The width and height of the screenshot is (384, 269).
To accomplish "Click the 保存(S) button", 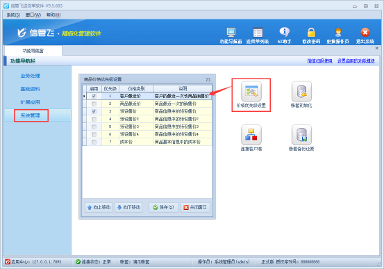I will tap(163, 207).
